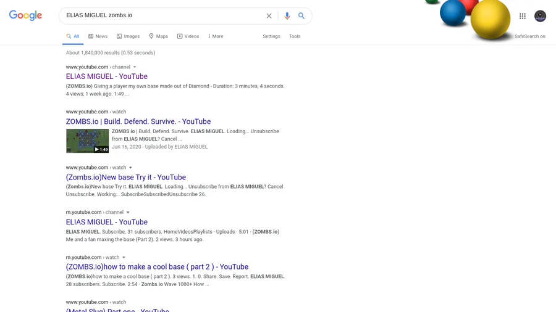Image resolution: width=556 pixels, height=312 pixels.
Task: Start voice search with the microphone icon
Action: [x=287, y=16]
